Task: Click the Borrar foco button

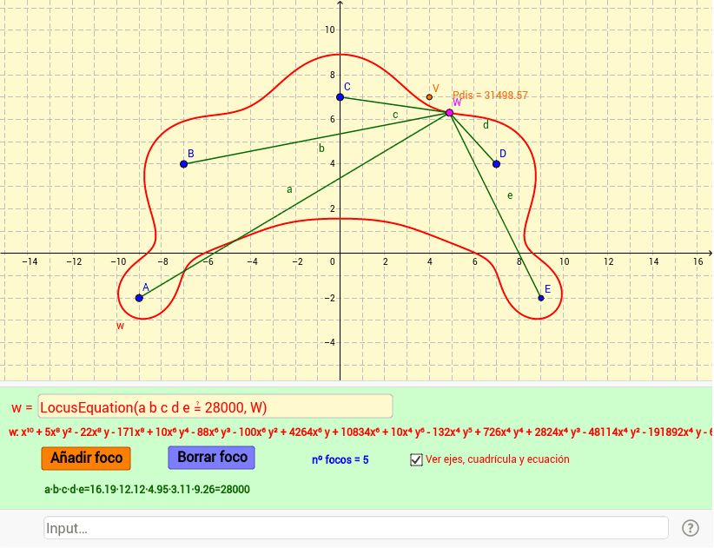Action: (x=212, y=457)
